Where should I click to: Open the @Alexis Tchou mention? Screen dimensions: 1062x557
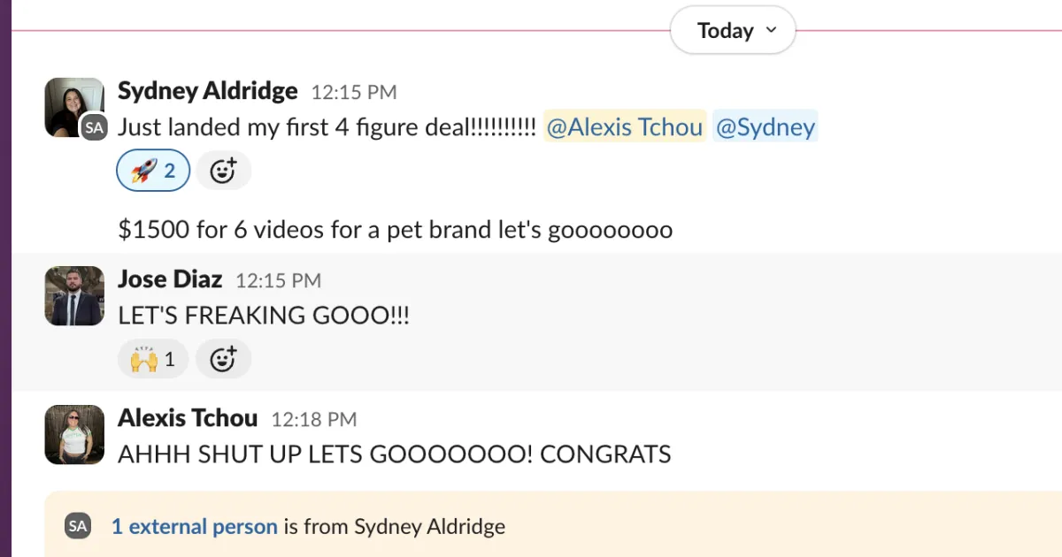click(624, 127)
